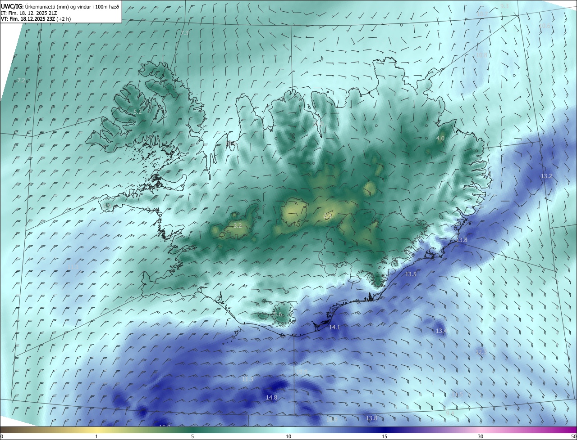
Task: Click the 13.5 value label off the southeast coast
Action: coord(411,274)
